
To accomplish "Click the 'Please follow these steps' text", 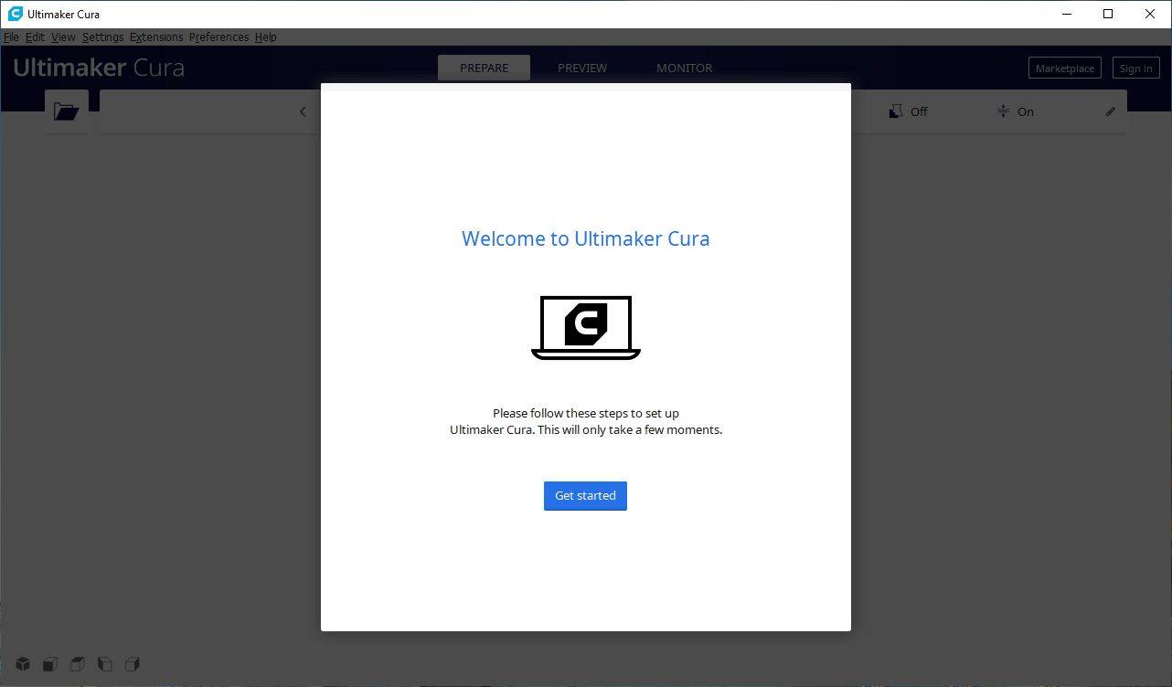I will [x=586, y=421].
